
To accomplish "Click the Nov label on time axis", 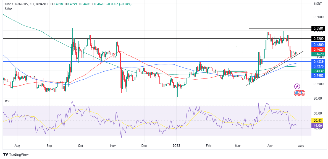I will [x=113, y=145].
